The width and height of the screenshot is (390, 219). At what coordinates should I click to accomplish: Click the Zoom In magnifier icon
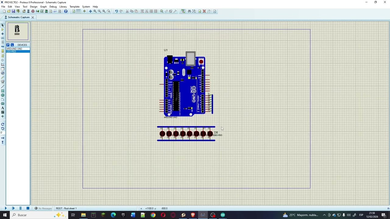coord(95,11)
